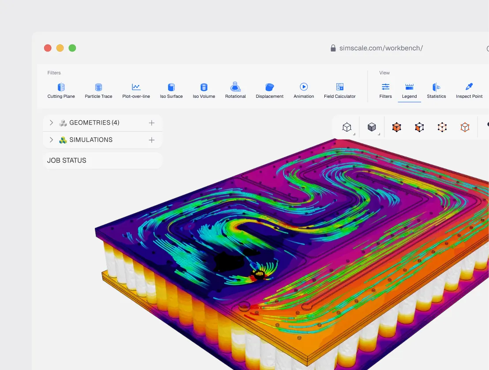Expand the SIMULATIONS tree
489x370 pixels.
click(52, 140)
